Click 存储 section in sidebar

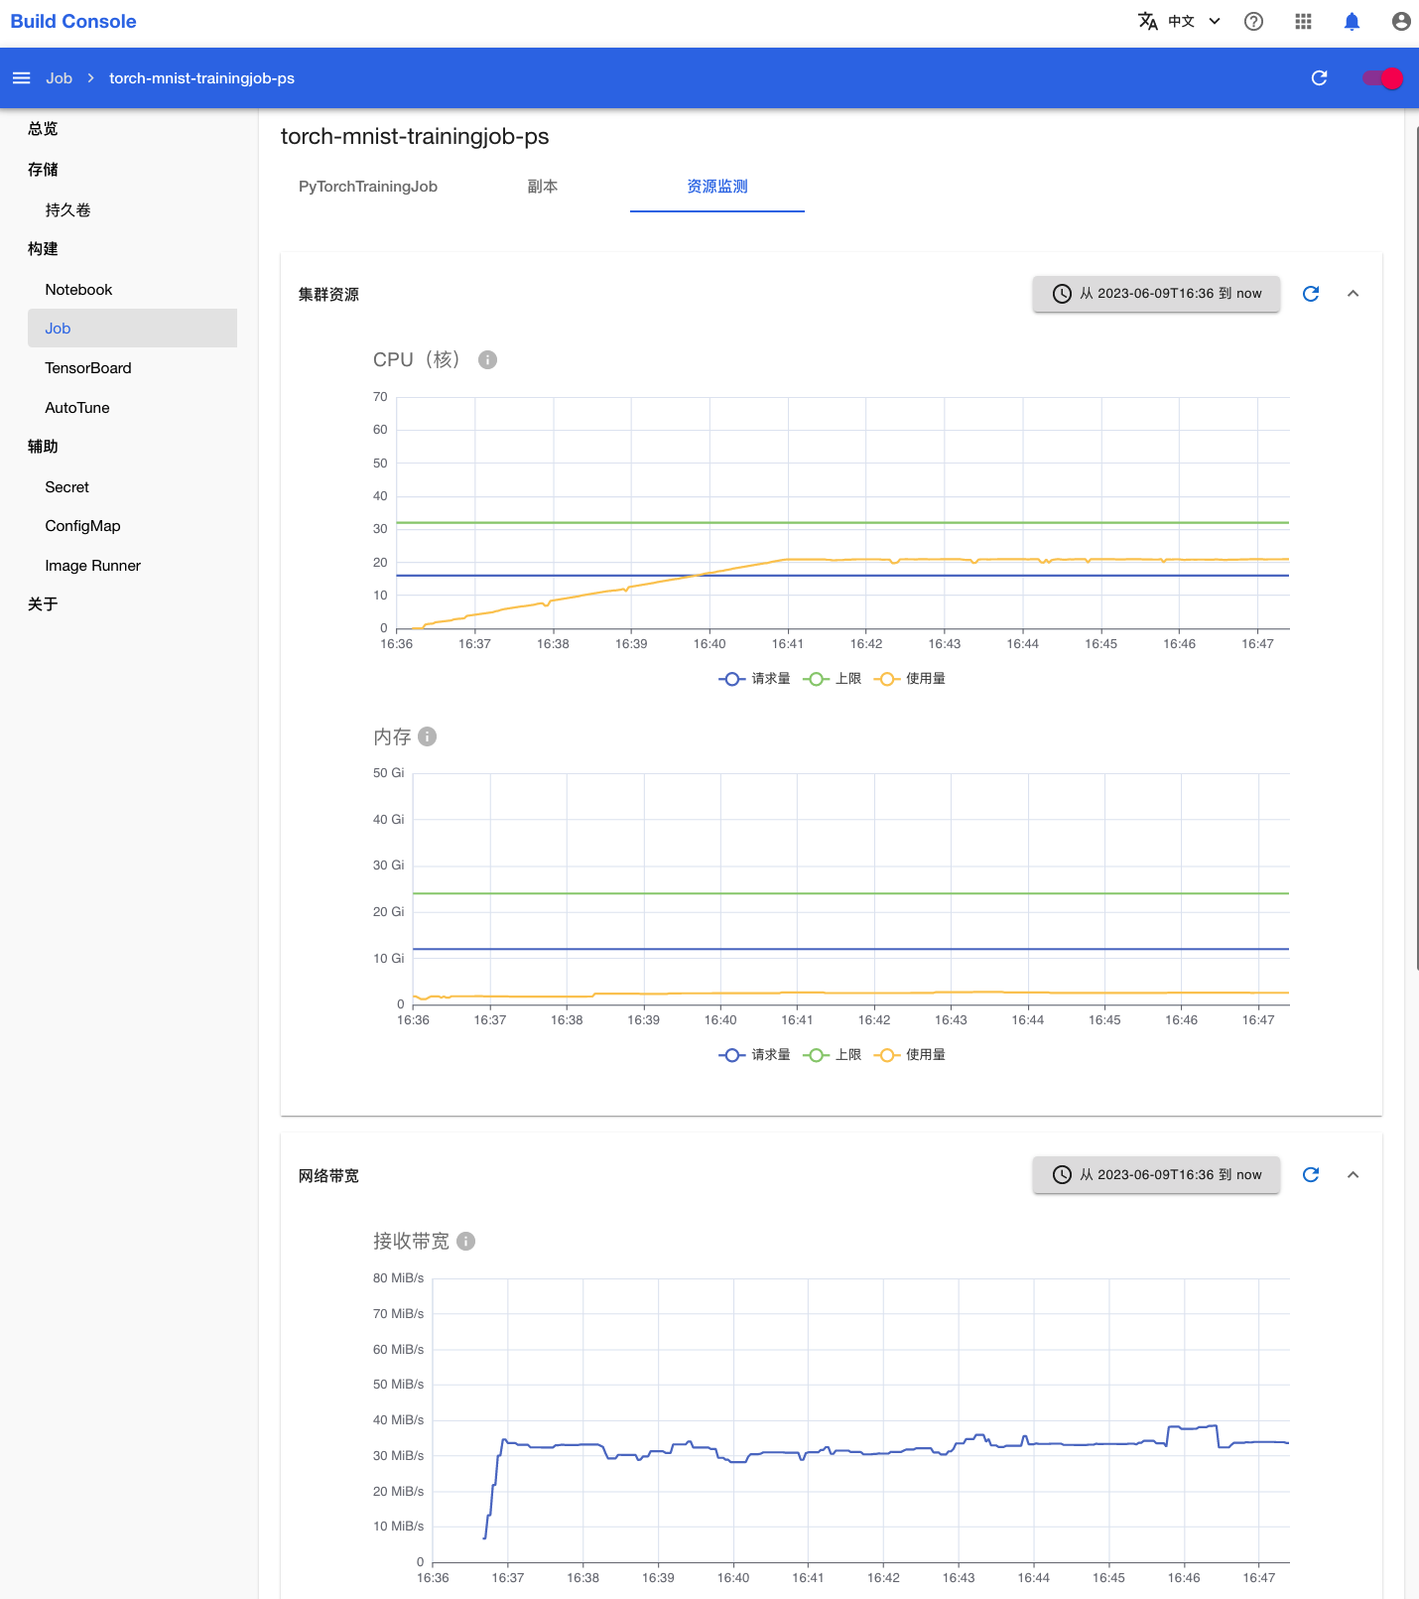[x=43, y=170]
